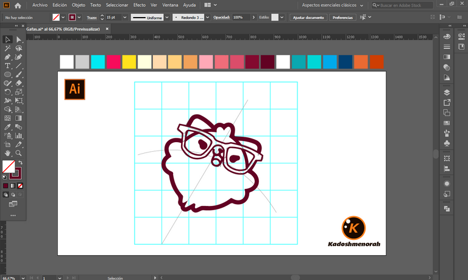Select the Shape Builder tool
The height and width of the screenshot is (280, 468).
[x=7, y=109]
